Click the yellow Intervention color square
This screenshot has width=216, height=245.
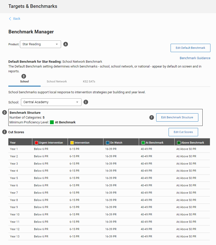(72, 143)
